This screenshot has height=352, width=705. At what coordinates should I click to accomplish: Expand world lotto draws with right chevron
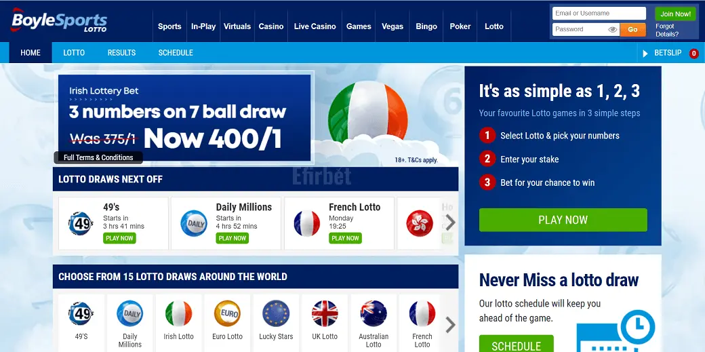(450, 325)
